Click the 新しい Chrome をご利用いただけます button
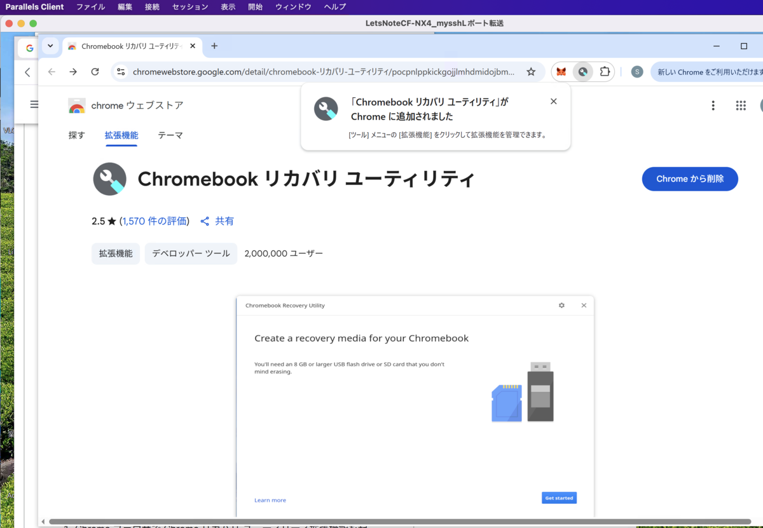The width and height of the screenshot is (763, 528). (706, 72)
